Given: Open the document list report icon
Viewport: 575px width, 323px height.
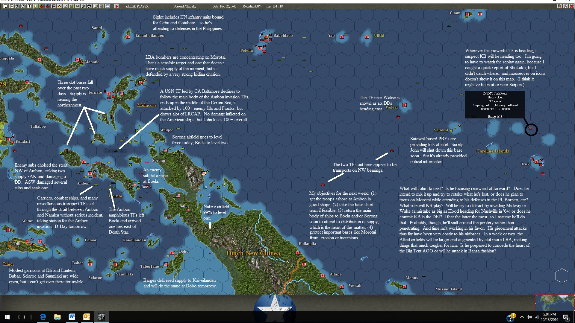Looking at the screenshot, I should 11,6.
